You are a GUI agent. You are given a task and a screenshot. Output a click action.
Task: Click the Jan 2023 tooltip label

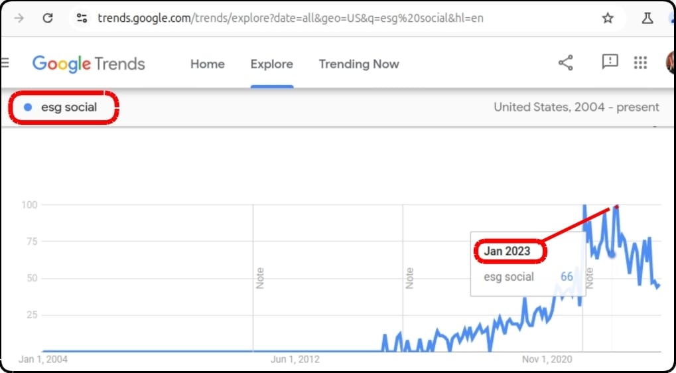507,252
